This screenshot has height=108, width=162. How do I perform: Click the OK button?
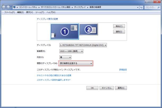pyautogui.click(x=92, y=88)
